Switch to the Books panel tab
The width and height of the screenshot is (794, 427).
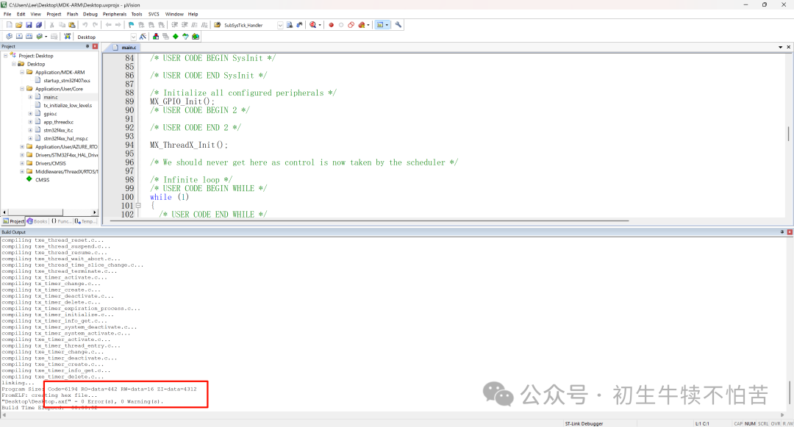coord(37,221)
